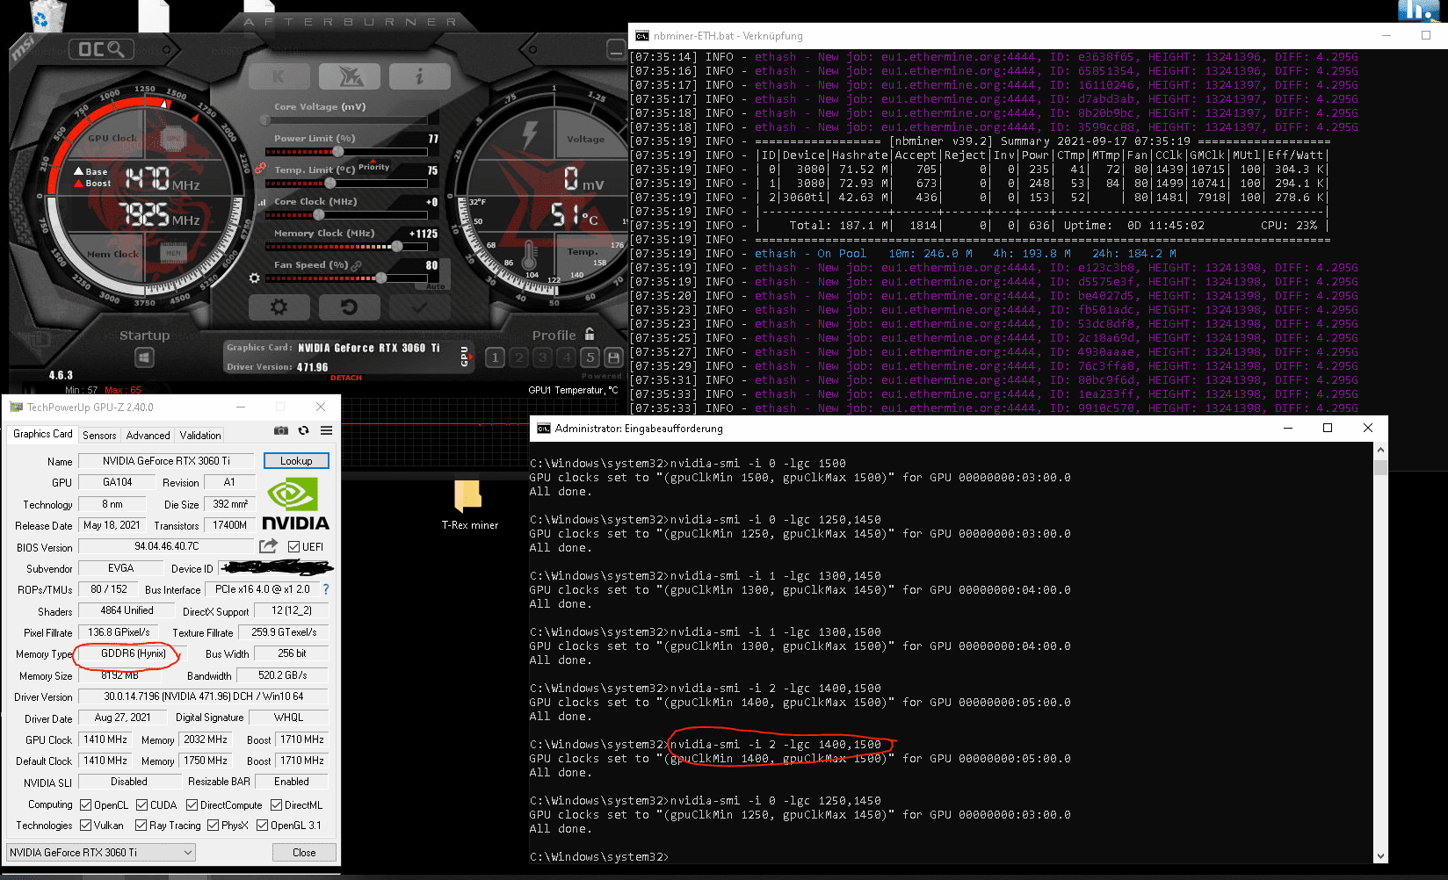The height and width of the screenshot is (880, 1448).
Task: Click the Core Clock slider handle
Action: pyautogui.click(x=319, y=214)
